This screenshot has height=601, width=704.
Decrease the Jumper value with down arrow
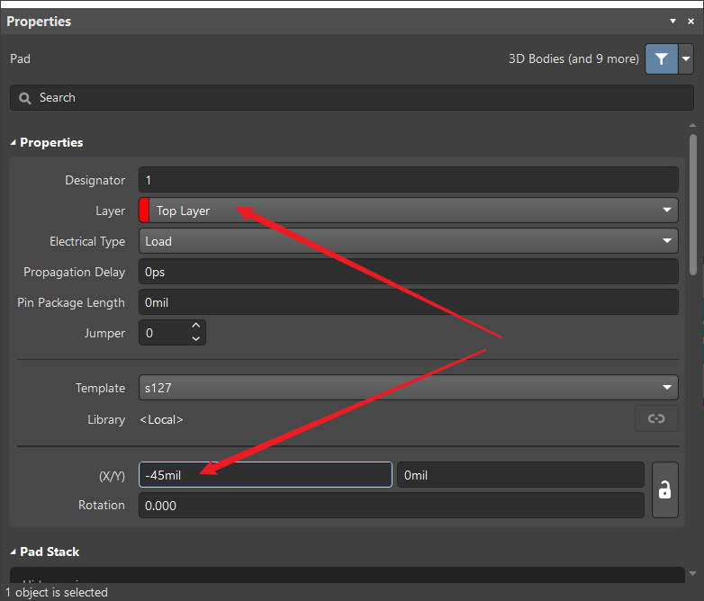tap(195, 338)
